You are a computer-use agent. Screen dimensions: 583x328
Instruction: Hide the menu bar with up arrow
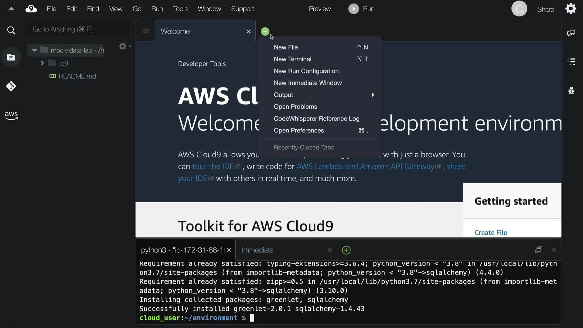[x=11, y=9]
